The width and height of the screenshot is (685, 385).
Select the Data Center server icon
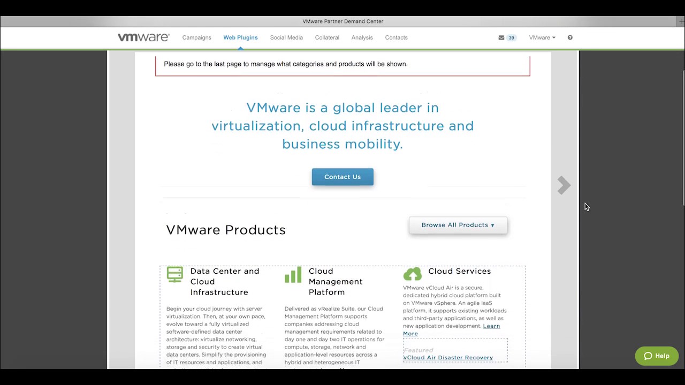pyautogui.click(x=174, y=274)
